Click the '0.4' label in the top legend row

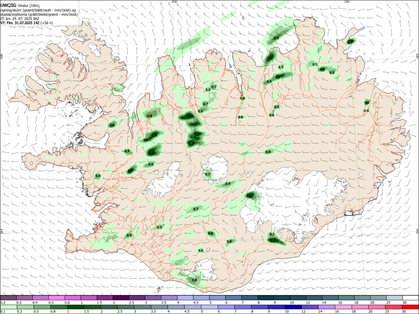[35, 303]
